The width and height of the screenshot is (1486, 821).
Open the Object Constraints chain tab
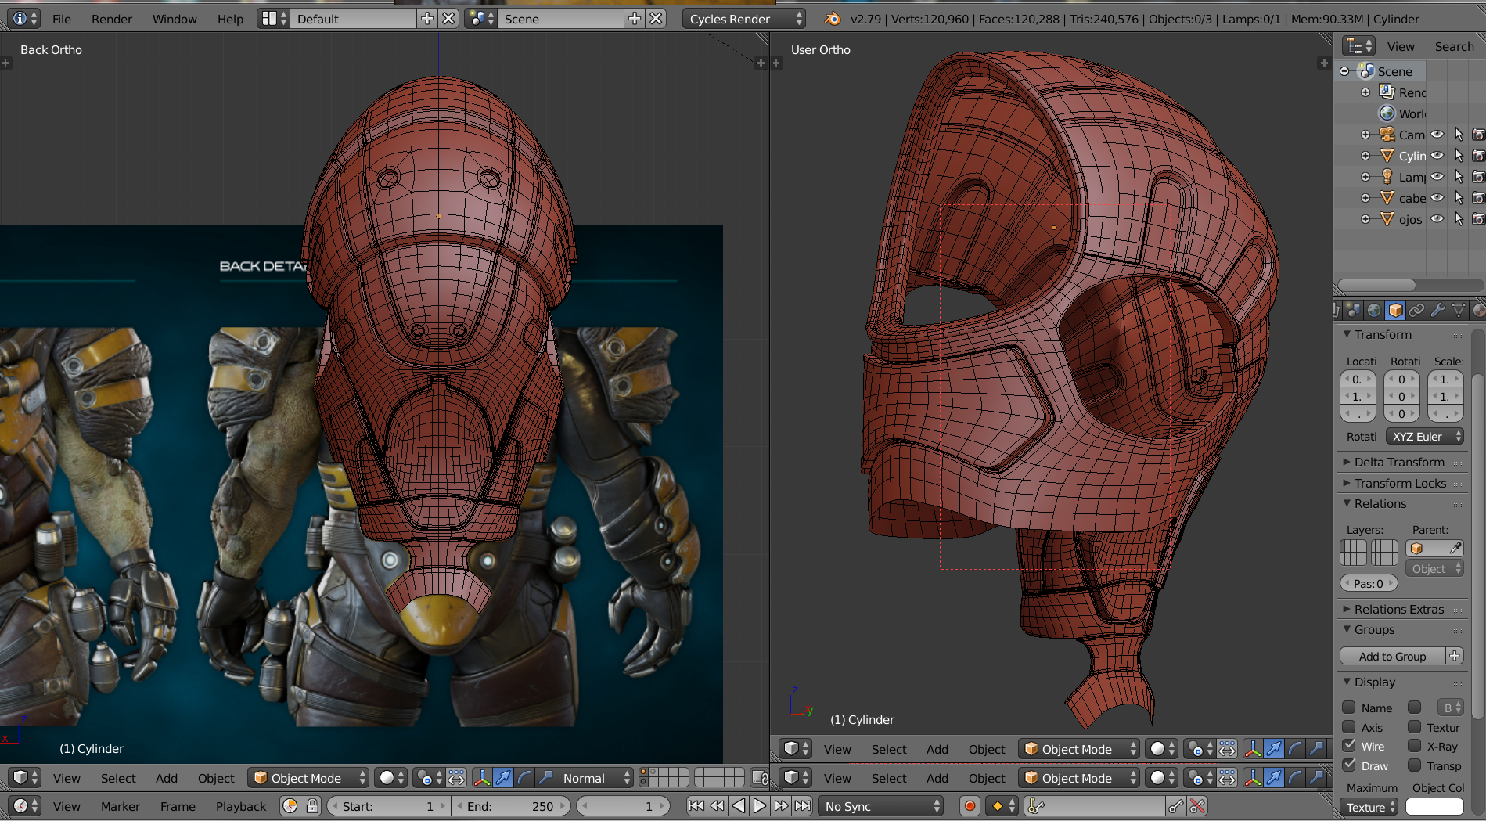[x=1416, y=310]
